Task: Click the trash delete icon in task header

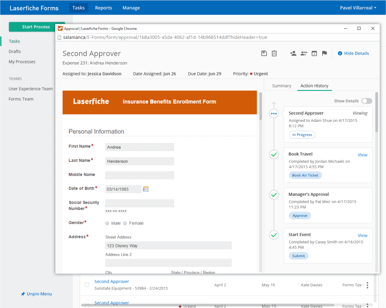Action: click(274, 53)
